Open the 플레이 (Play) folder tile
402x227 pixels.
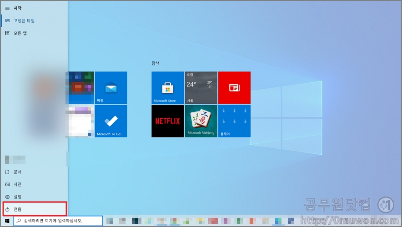pyautogui.click(x=234, y=121)
